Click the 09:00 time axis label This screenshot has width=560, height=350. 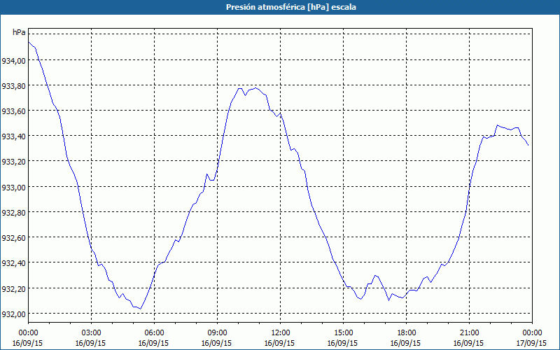[217, 333]
